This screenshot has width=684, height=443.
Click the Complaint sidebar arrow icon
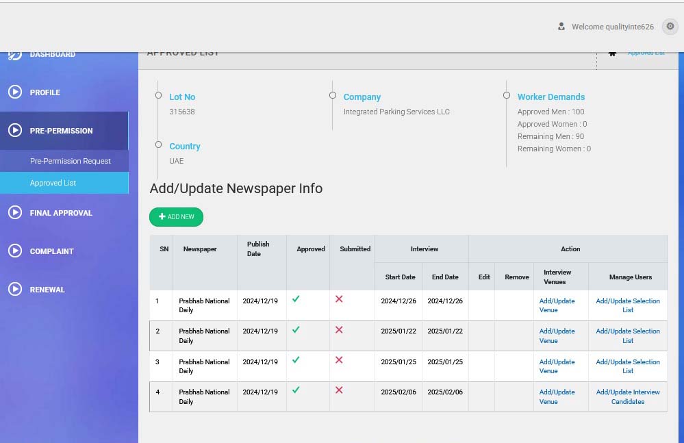[15, 251]
